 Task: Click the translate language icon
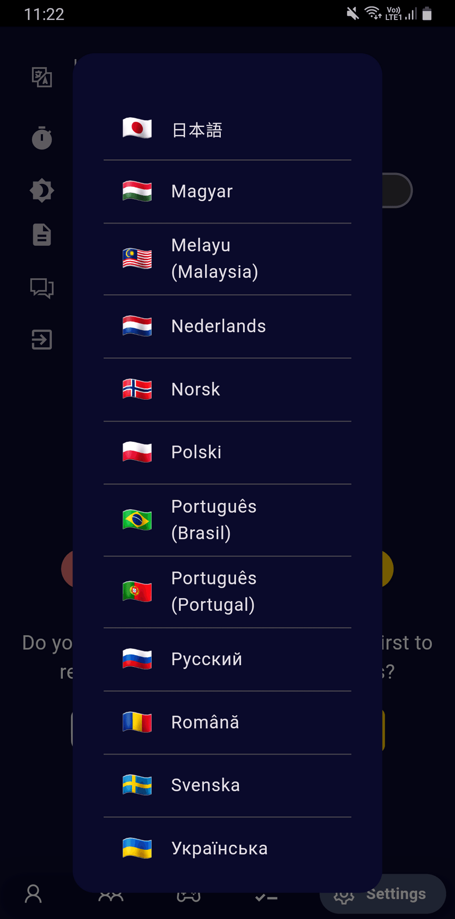[42, 77]
